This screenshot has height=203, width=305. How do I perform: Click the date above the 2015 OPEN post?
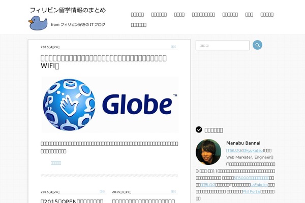(x=50, y=192)
